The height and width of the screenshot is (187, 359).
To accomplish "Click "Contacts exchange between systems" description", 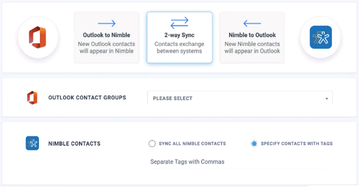I will click(x=179, y=47).
